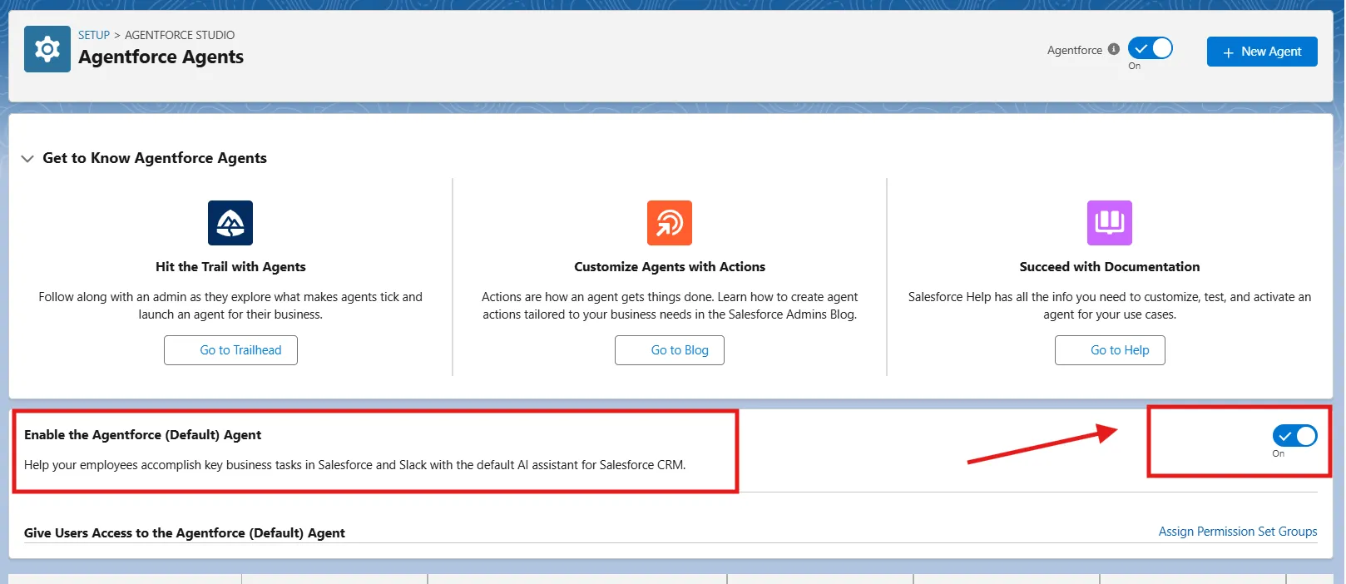This screenshot has height=584, width=1346.
Task: Click the Customize Agents with Actions heading
Action: [669, 267]
